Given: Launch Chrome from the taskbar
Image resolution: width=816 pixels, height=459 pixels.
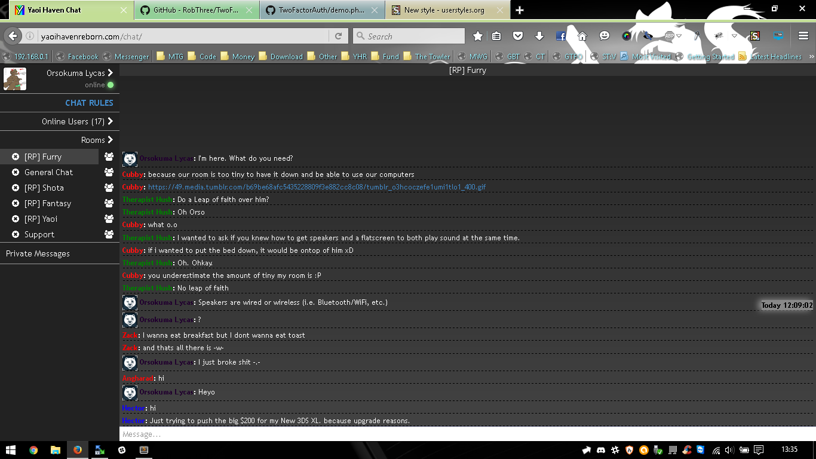Looking at the screenshot, I should pyautogui.click(x=33, y=449).
